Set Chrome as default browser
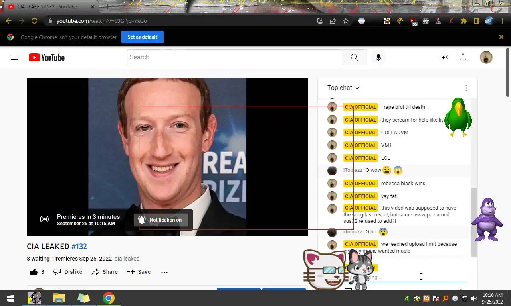511x306 pixels. 143,37
